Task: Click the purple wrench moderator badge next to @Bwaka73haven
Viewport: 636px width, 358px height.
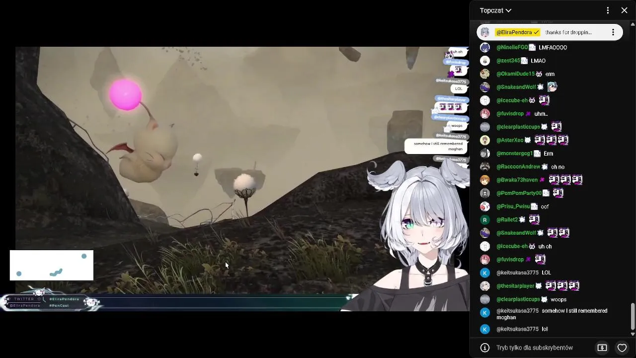Action: pos(542,180)
